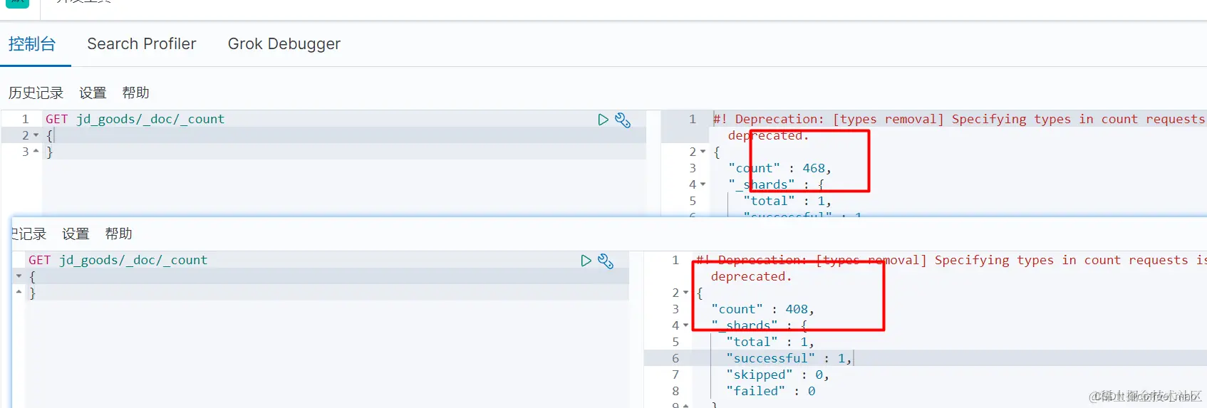Collapse line 2 fold in the upper editor

point(36,135)
